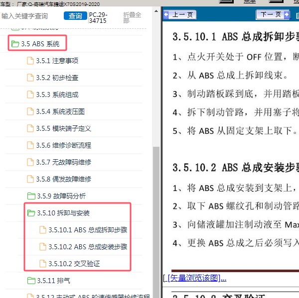The width and height of the screenshot is (299, 298).
Task: Click page icon beside 3.5.7 无故障码维修
Action: click(30, 162)
